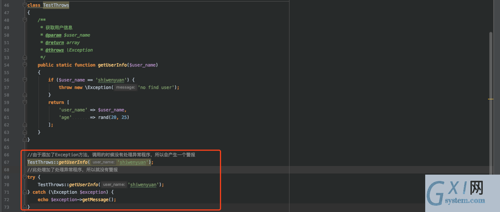Collapse the if block fold on line 56
Image resolution: width=500 pixels, height=212 pixels.
[25, 80]
